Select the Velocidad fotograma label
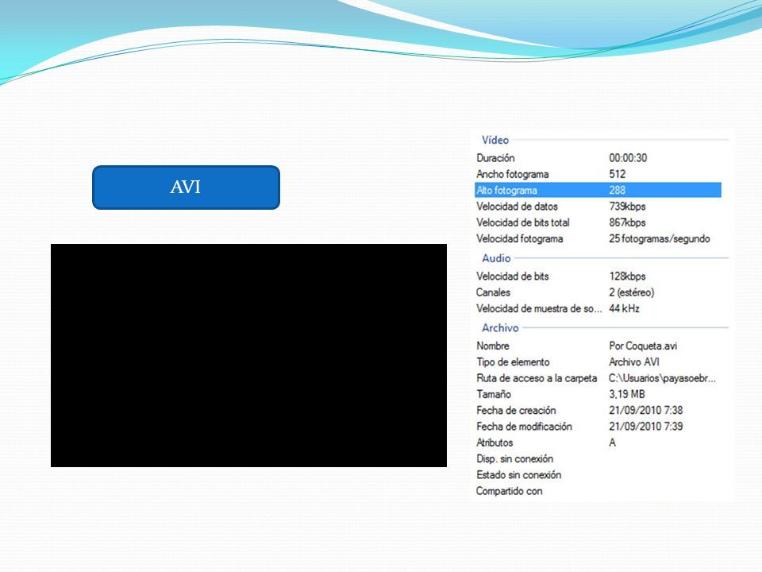The height and width of the screenshot is (572, 762). click(519, 239)
